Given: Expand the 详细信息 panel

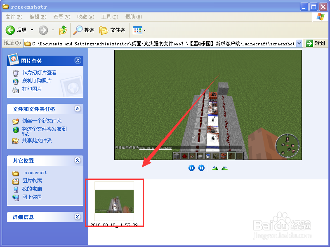Looking at the screenshot, I should [78, 217].
